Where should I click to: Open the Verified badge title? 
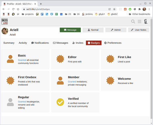73,99
